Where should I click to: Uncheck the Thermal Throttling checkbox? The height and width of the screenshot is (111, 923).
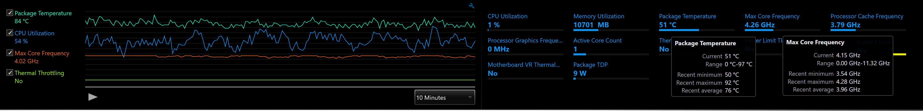10,72
